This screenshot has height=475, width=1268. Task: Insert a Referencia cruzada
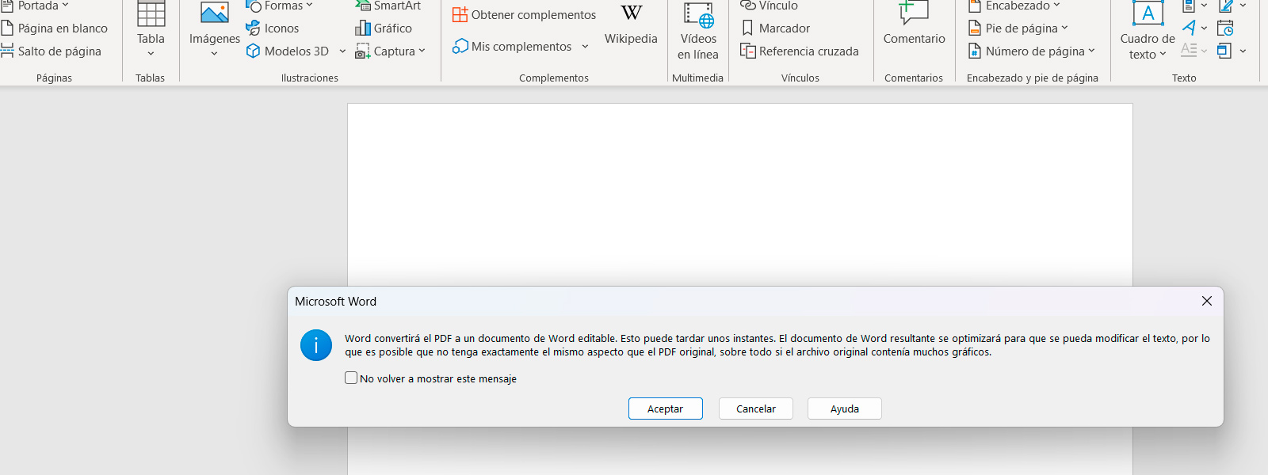(800, 51)
